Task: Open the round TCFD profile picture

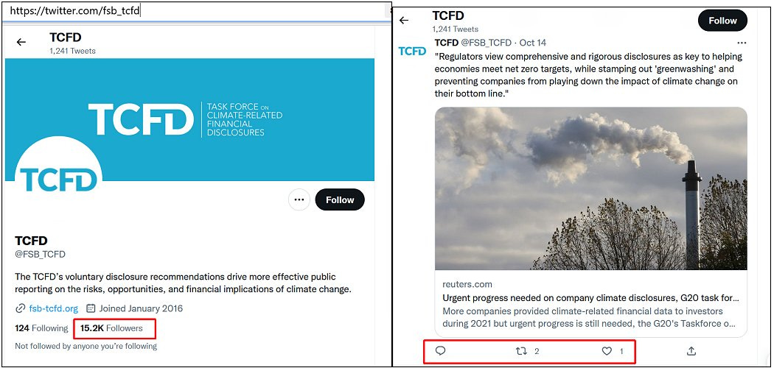Action: pos(59,180)
